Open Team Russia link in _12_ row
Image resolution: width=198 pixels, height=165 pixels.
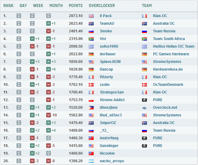coord(164,130)
